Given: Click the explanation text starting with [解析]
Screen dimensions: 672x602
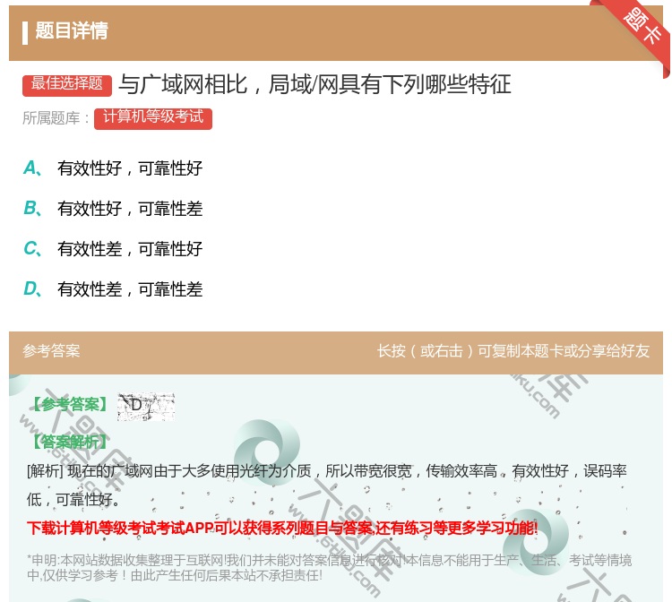Looking at the screenshot, I should pyautogui.click(x=326, y=485).
